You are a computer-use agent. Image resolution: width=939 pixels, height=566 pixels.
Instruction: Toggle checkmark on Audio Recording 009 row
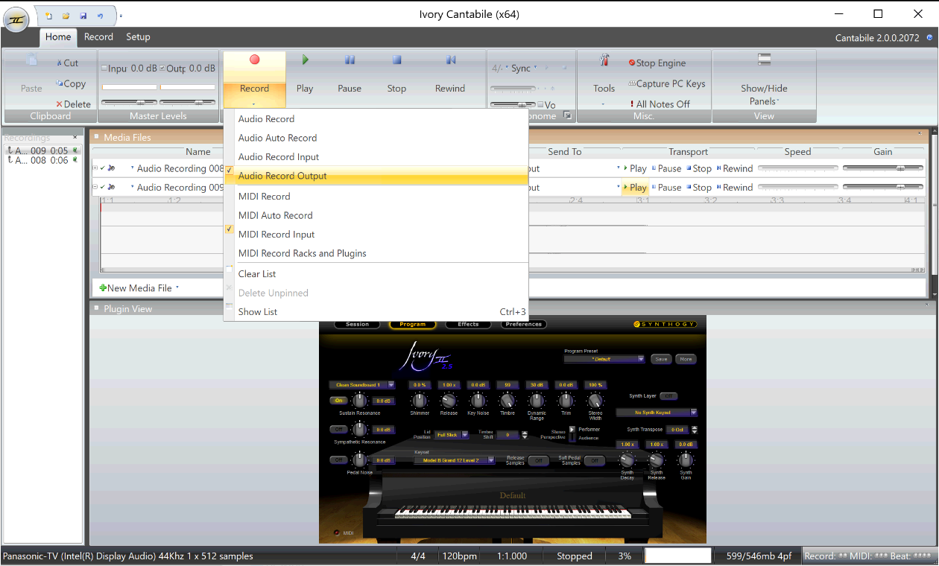pyautogui.click(x=103, y=188)
